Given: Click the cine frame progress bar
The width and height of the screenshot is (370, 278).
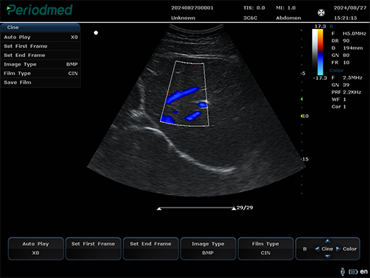Looking at the screenshot, I should (196, 208).
